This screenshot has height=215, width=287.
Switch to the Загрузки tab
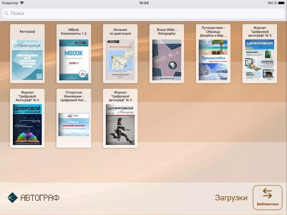[231, 198]
